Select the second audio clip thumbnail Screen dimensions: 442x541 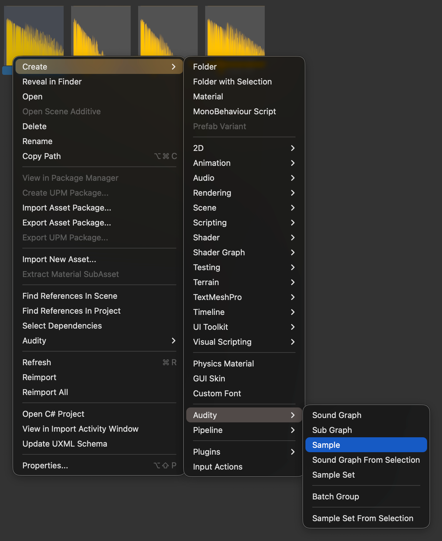click(101, 31)
